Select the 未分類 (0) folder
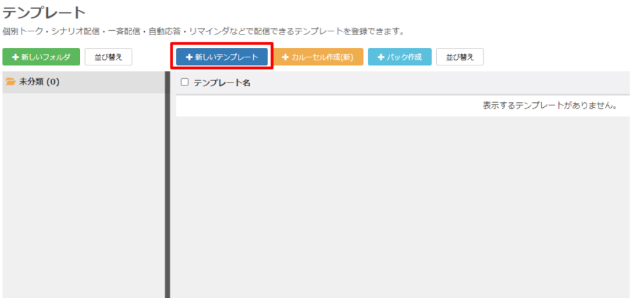The height and width of the screenshot is (298, 631). [84, 83]
